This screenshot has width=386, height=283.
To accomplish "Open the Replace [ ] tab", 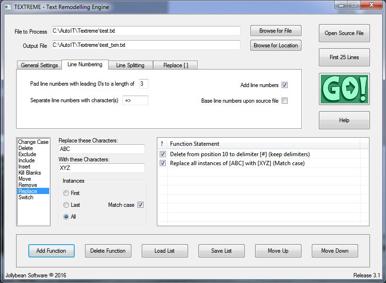I will [175, 65].
